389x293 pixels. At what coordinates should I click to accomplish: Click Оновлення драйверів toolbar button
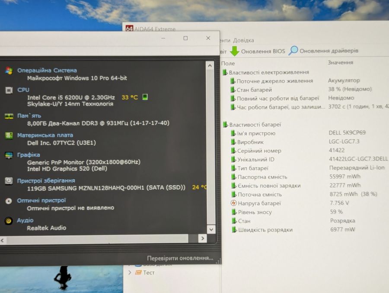[x=323, y=51]
